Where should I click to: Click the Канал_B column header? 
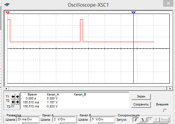pyautogui.click(x=80, y=94)
